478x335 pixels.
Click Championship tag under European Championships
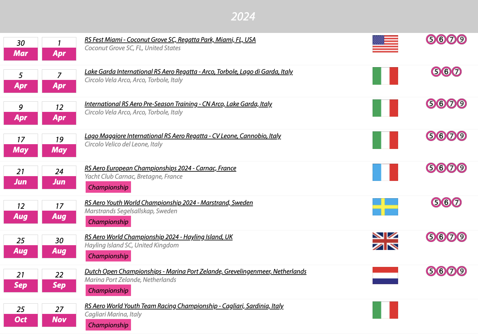pyautogui.click(x=108, y=187)
